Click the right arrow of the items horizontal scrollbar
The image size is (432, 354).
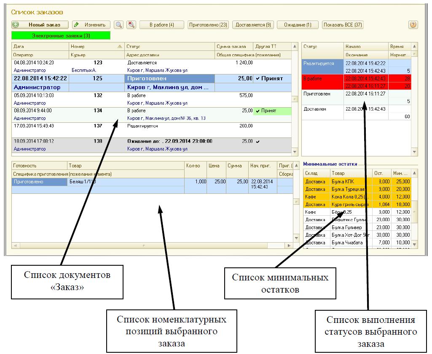(x=289, y=246)
